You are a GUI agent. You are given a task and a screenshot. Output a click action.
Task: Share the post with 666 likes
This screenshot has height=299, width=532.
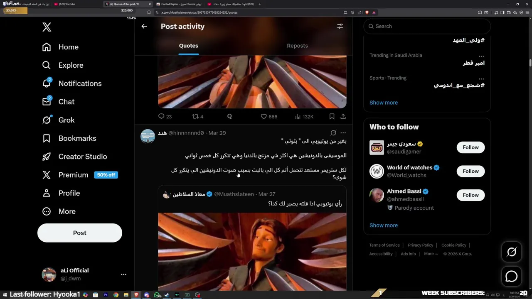point(343,117)
